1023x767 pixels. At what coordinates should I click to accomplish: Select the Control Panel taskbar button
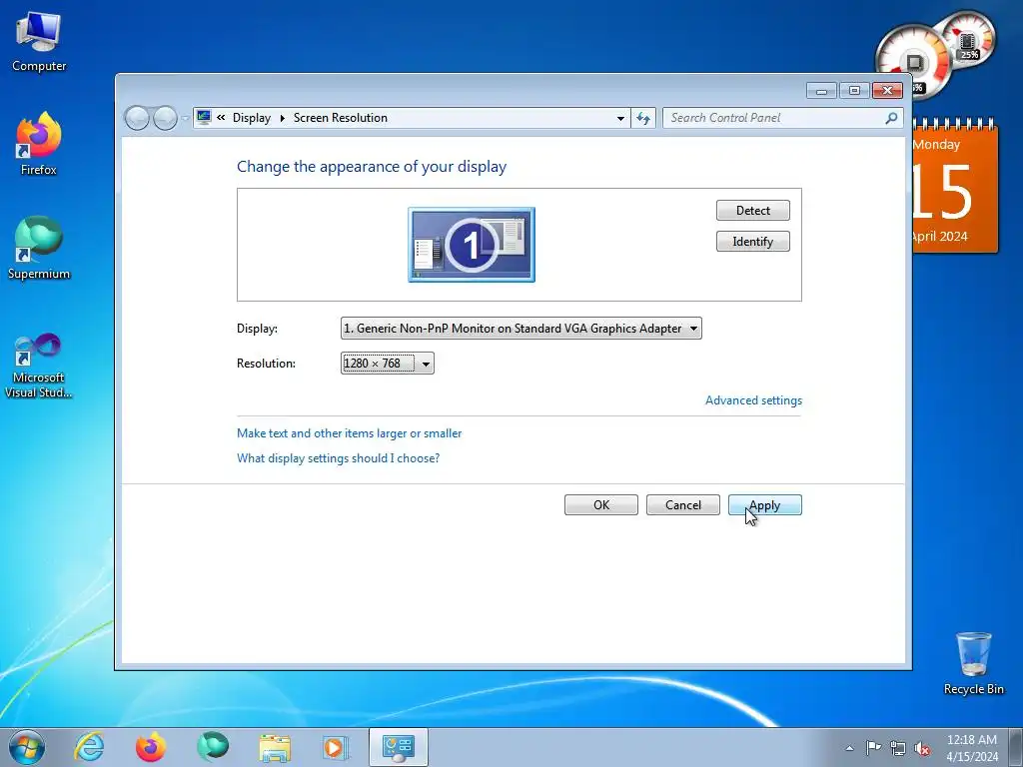click(x=399, y=747)
